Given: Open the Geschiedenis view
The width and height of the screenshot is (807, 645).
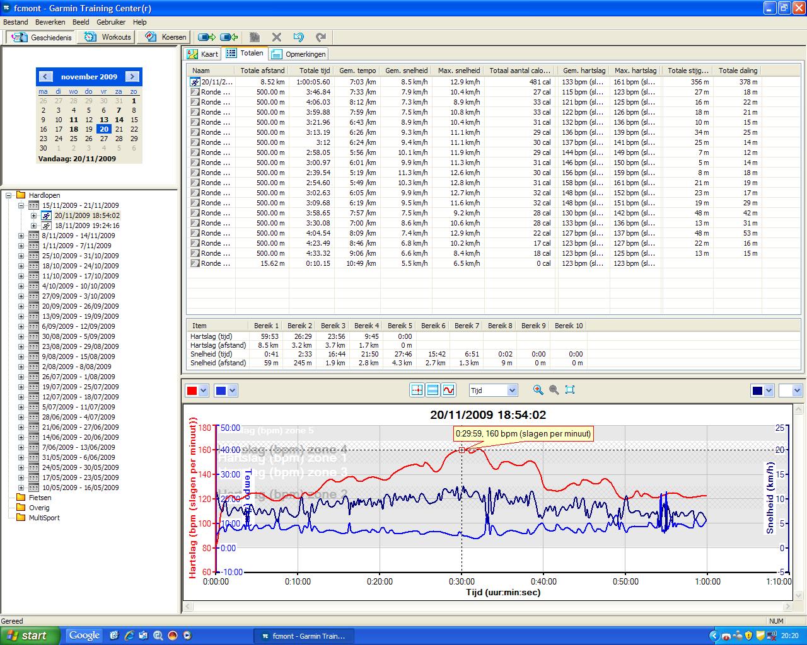Looking at the screenshot, I should click(x=42, y=37).
